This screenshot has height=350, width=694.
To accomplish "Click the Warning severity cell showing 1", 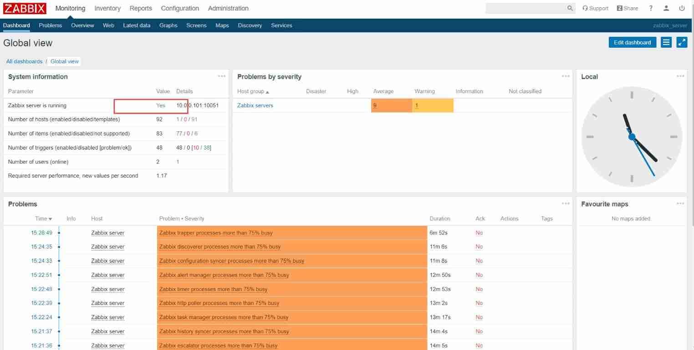I will (433, 105).
